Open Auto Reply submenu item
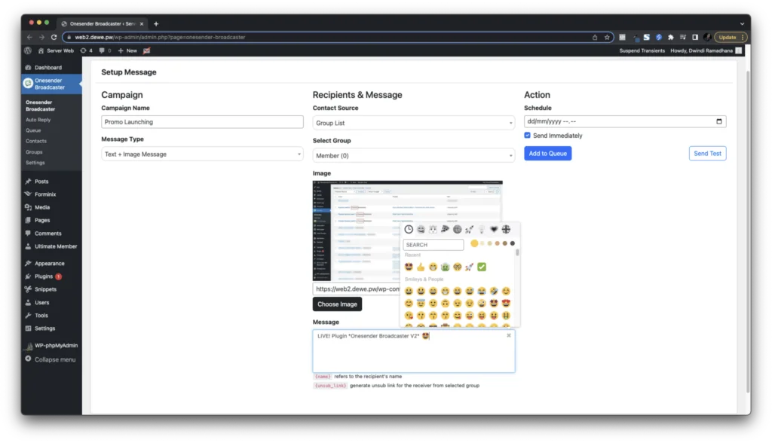The height and width of the screenshot is (443, 772). [38, 120]
